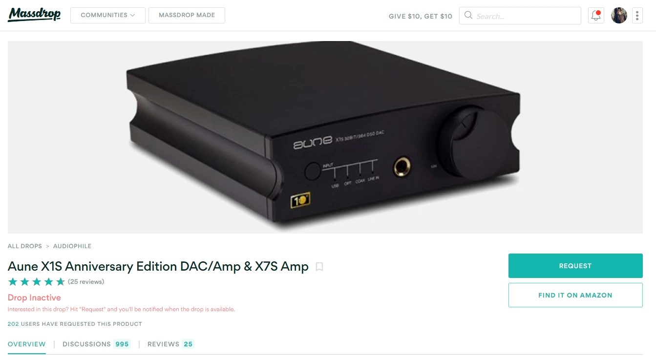656x362 pixels.
Task: Click the Request button
Action: (x=575, y=266)
